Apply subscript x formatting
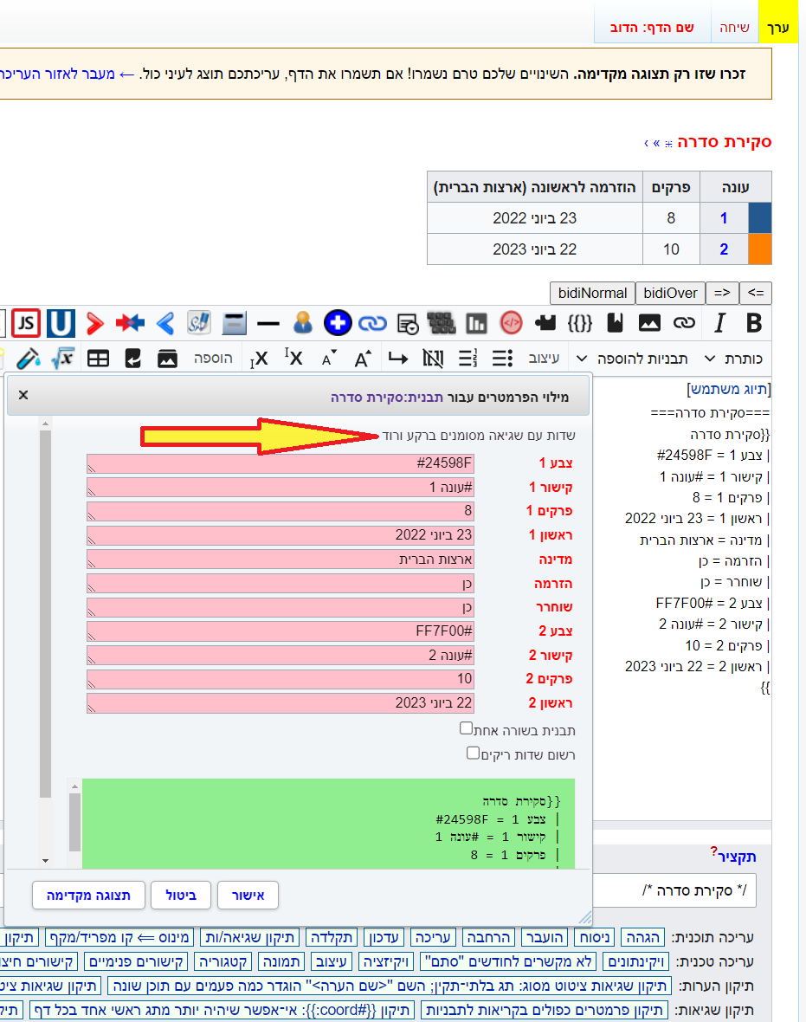Screen dimensions: 806x1022 pos(260,359)
